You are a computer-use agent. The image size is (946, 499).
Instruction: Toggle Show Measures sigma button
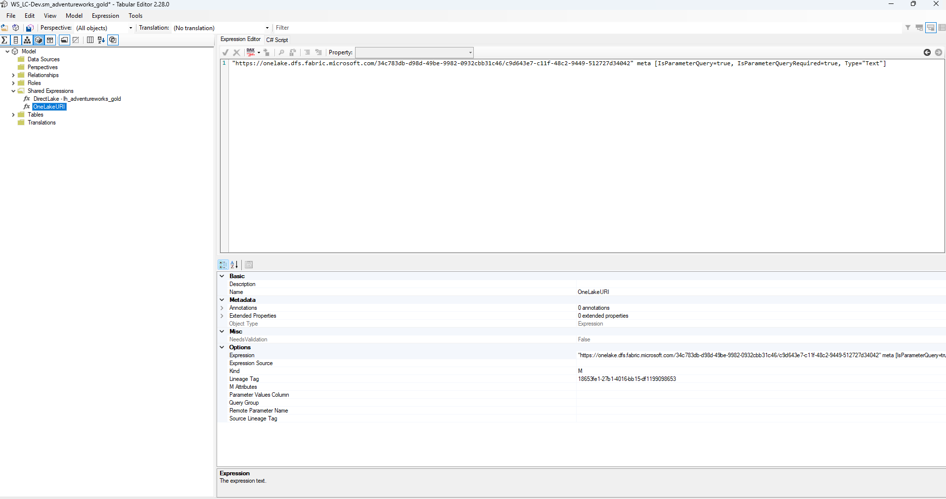coord(5,40)
